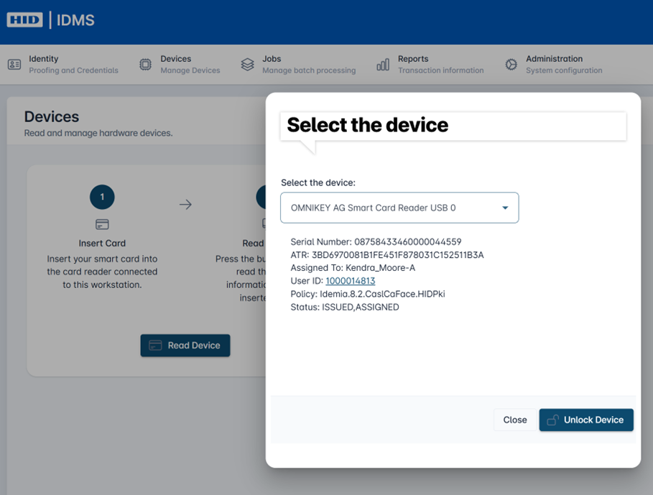653x495 pixels.
Task: Click the IDMS title text
Action: [x=75, y=20]
